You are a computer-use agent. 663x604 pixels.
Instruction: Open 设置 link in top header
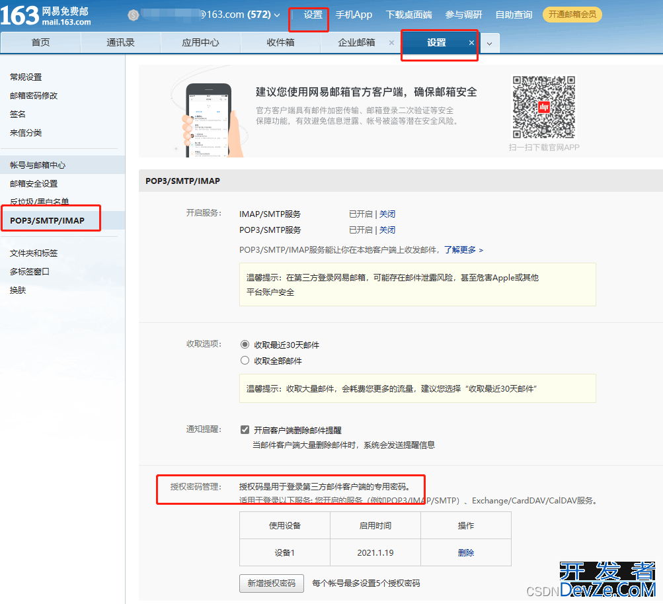point(313,15)
